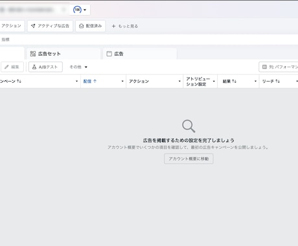Click the paper plane icon in アクティブな広告
Screen dimensions: 298x246
[33, 26]
